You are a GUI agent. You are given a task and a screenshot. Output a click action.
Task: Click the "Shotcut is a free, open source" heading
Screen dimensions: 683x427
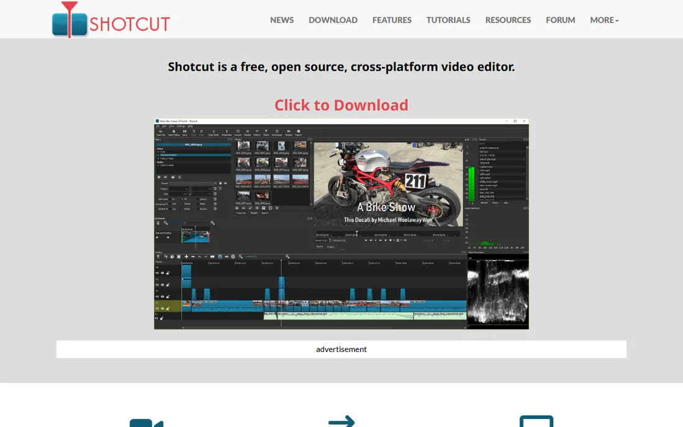(341, 66)
